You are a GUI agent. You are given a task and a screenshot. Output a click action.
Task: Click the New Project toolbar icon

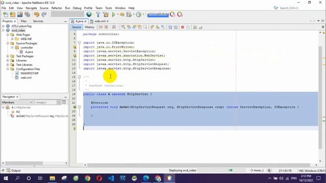coord(13,15)
